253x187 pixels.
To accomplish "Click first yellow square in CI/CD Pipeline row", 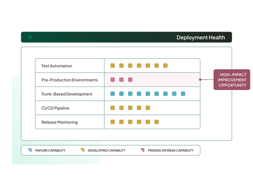I will pos(113,108).
